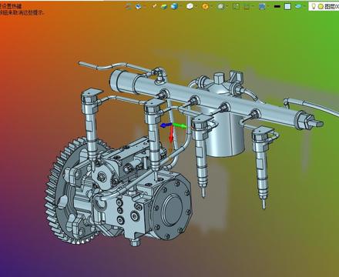
Task: Open dropdown arrow beside orange circular icon
Action: 212,7
